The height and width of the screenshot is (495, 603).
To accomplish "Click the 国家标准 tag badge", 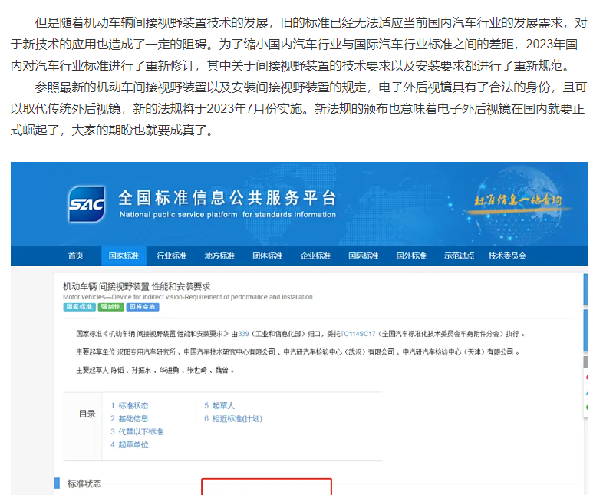I will click(79, 307).
